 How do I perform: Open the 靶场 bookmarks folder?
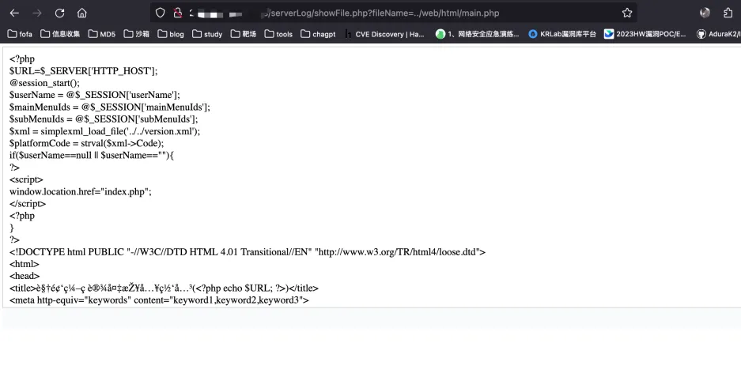(x=244, y=34)
